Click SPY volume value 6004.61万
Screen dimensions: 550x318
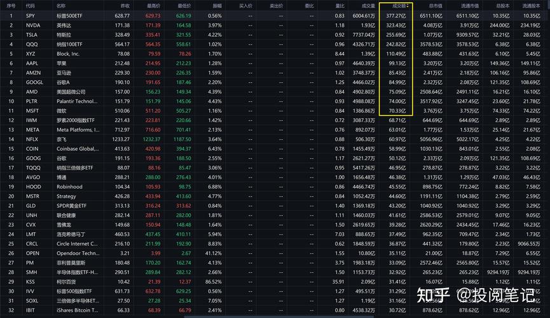click(364, 16)
